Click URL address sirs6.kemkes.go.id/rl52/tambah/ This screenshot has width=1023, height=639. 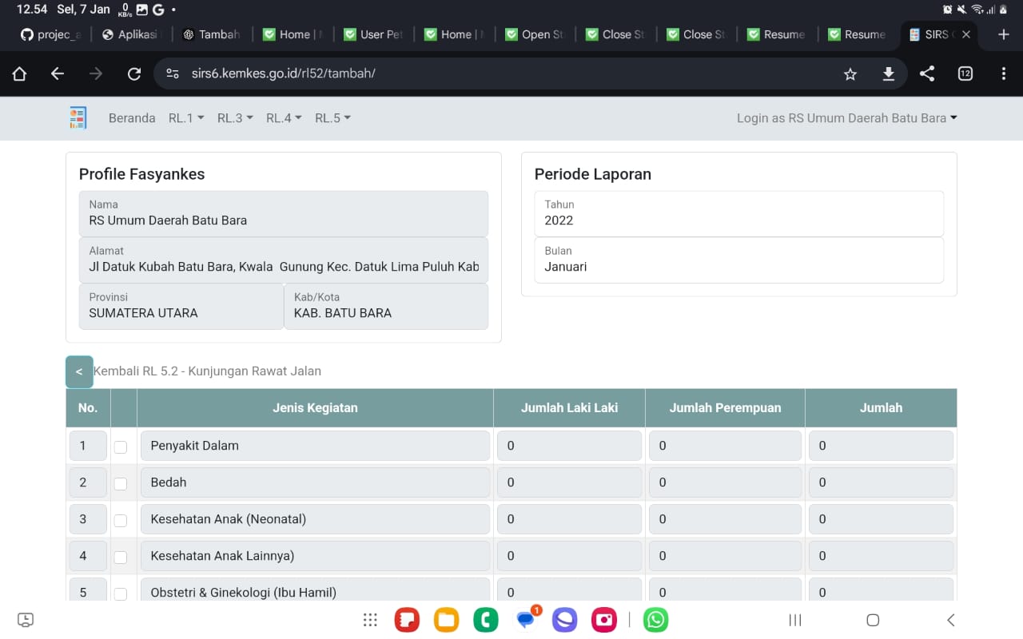[x=283, y=73]
